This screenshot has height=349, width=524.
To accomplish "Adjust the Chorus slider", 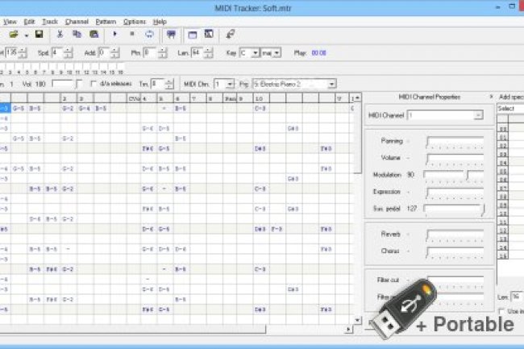I will coord(455,251).
